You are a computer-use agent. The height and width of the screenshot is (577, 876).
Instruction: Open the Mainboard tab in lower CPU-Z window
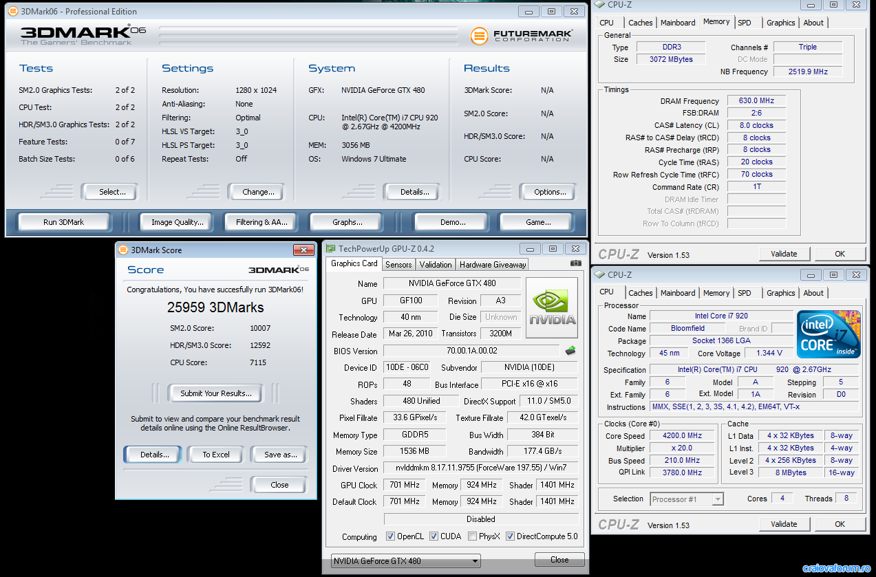point(678,293)
